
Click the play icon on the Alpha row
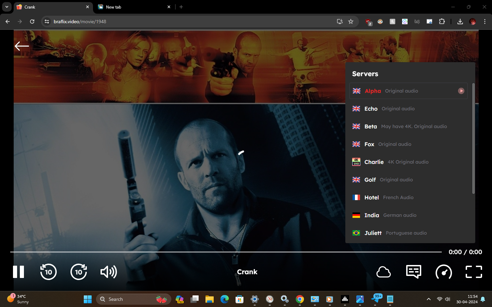point(461,91)
